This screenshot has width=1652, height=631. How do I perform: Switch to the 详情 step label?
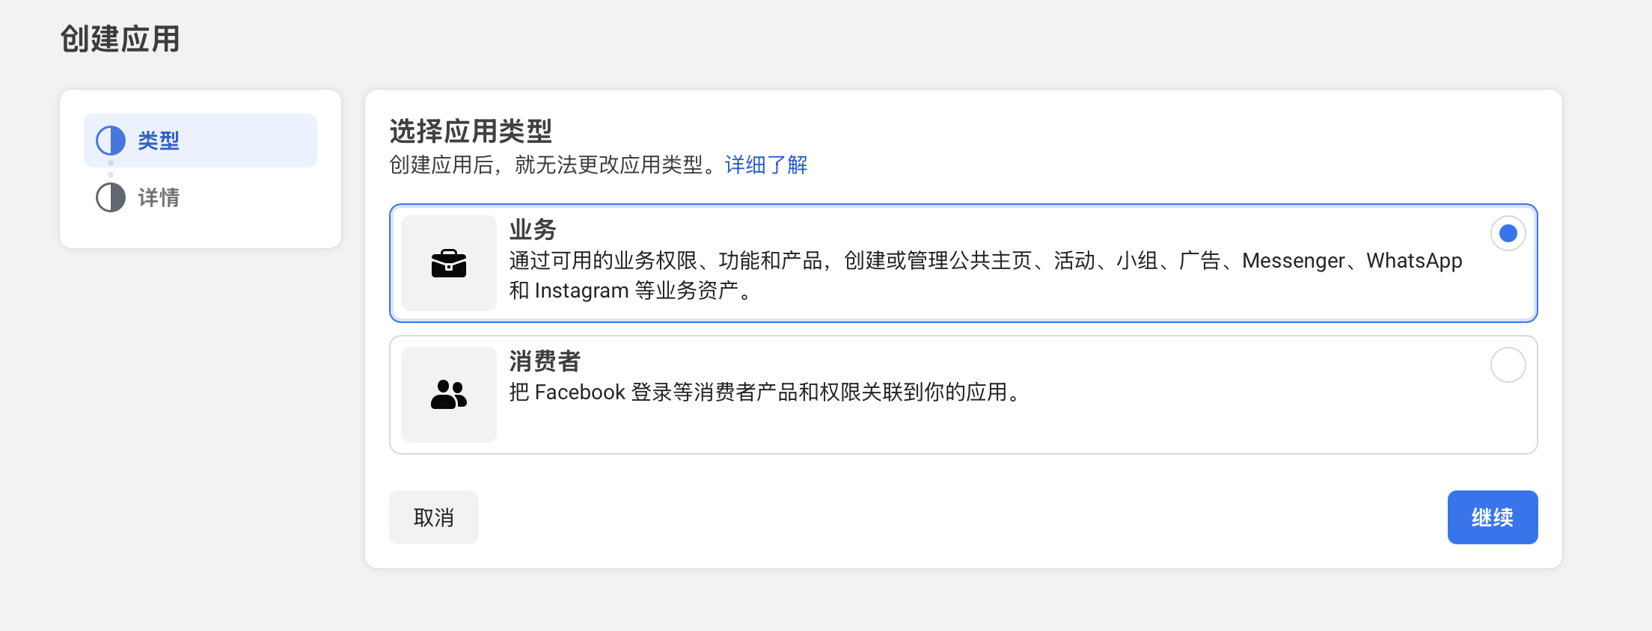(x=159, y=197)
